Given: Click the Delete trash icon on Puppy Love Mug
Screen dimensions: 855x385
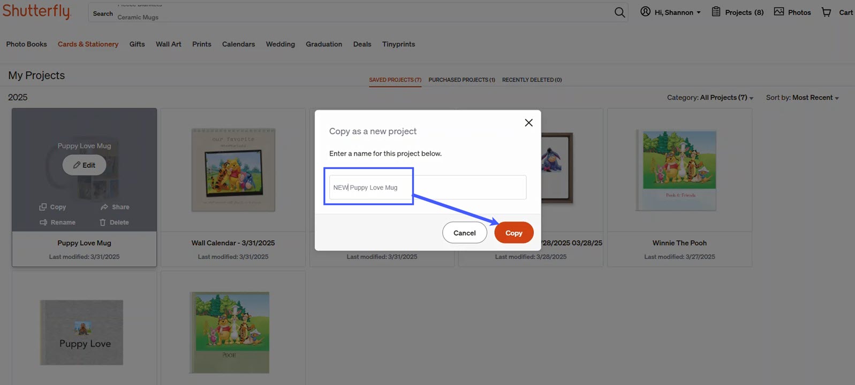Looking at the screenshot, I should click(102, 222).
